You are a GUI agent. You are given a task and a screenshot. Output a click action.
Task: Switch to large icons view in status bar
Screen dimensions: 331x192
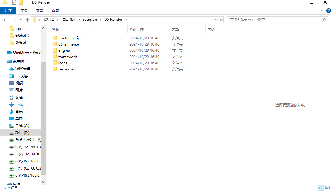(x=327, y=188)
